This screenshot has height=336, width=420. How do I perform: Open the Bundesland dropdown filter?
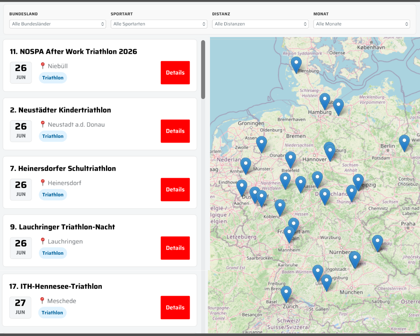[57, 24]
